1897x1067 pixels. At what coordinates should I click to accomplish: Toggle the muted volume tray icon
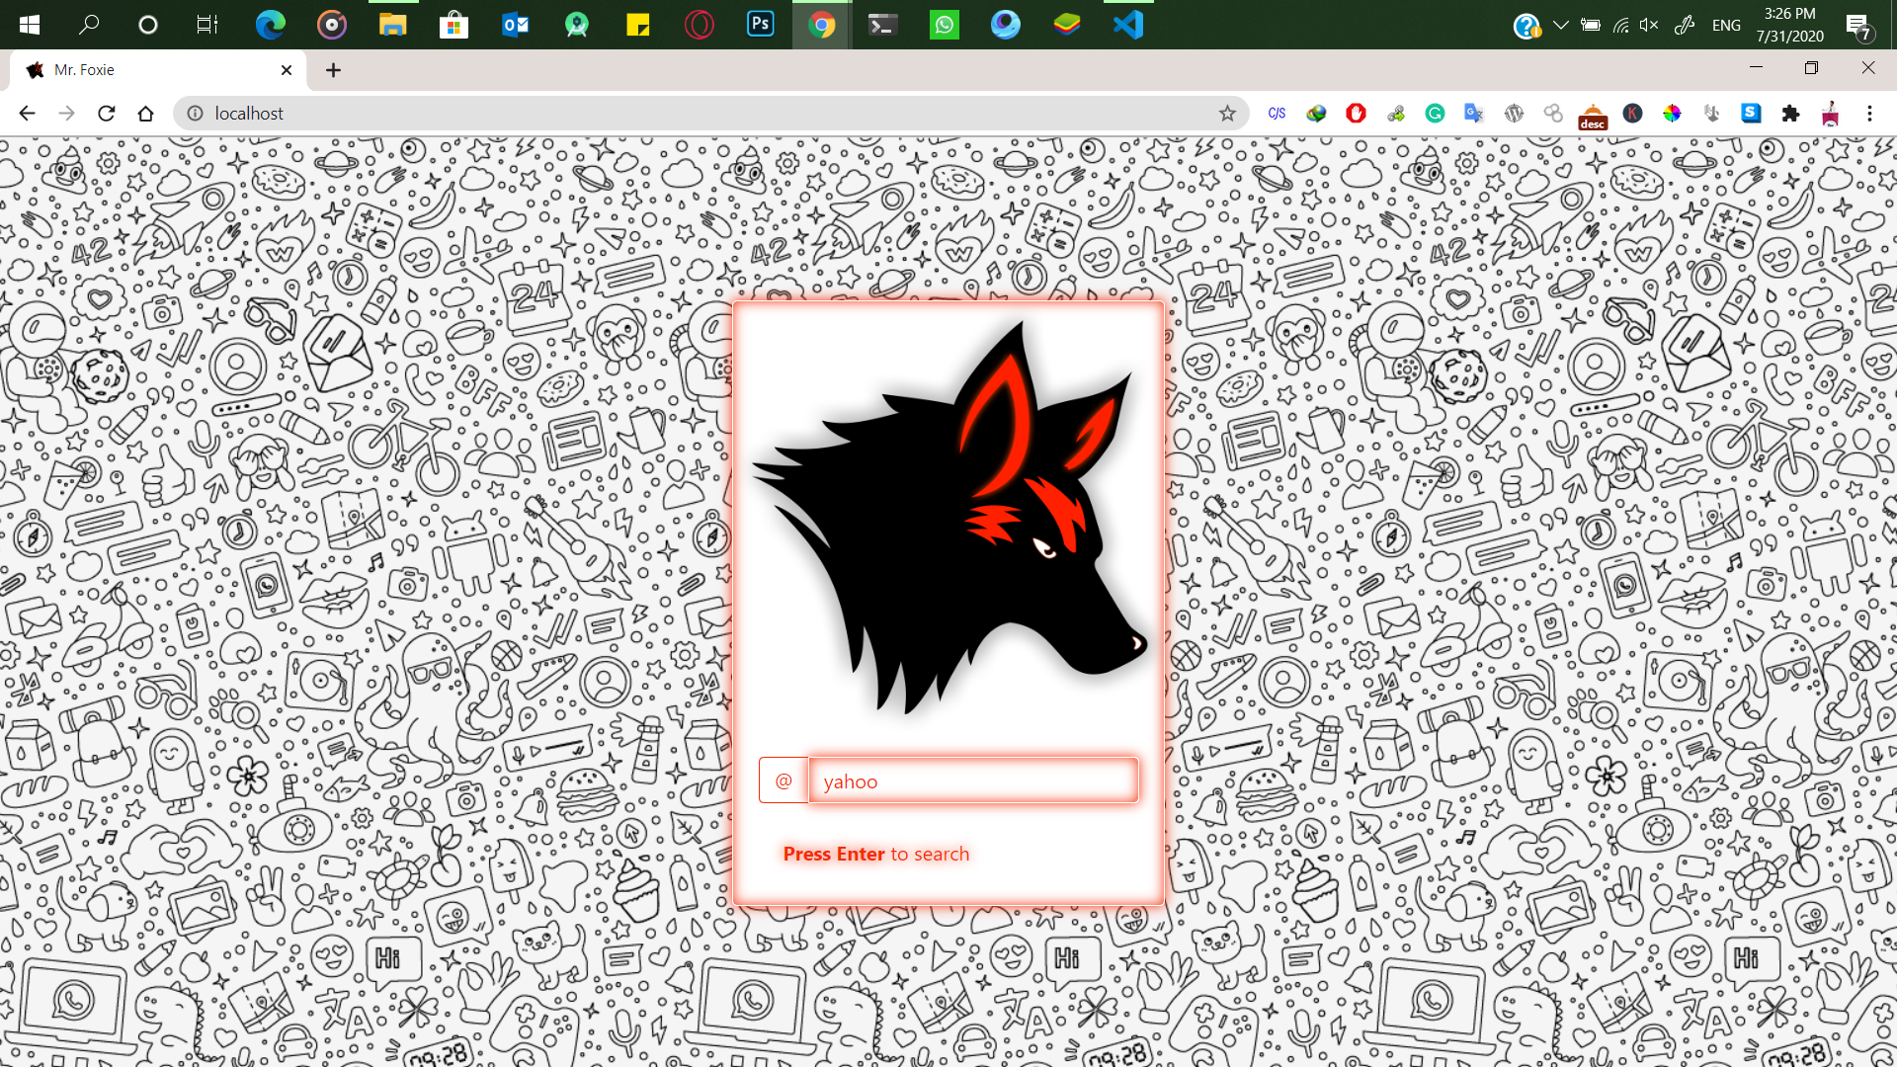1648,25
